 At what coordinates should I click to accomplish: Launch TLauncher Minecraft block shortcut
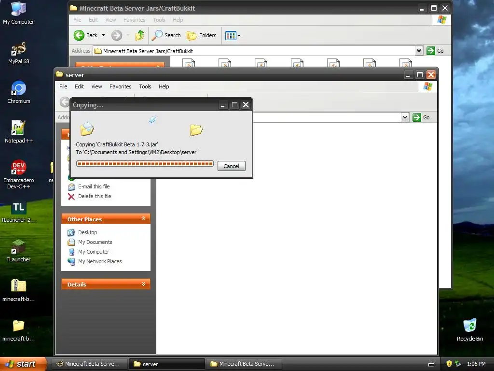pos(18,251)
